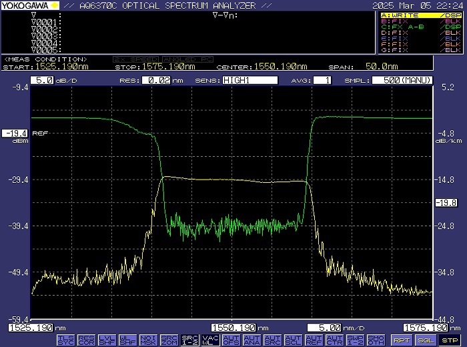Select trace C: FX A-B /DSP
The image size is (467, 347).
(x=421, y=27)
